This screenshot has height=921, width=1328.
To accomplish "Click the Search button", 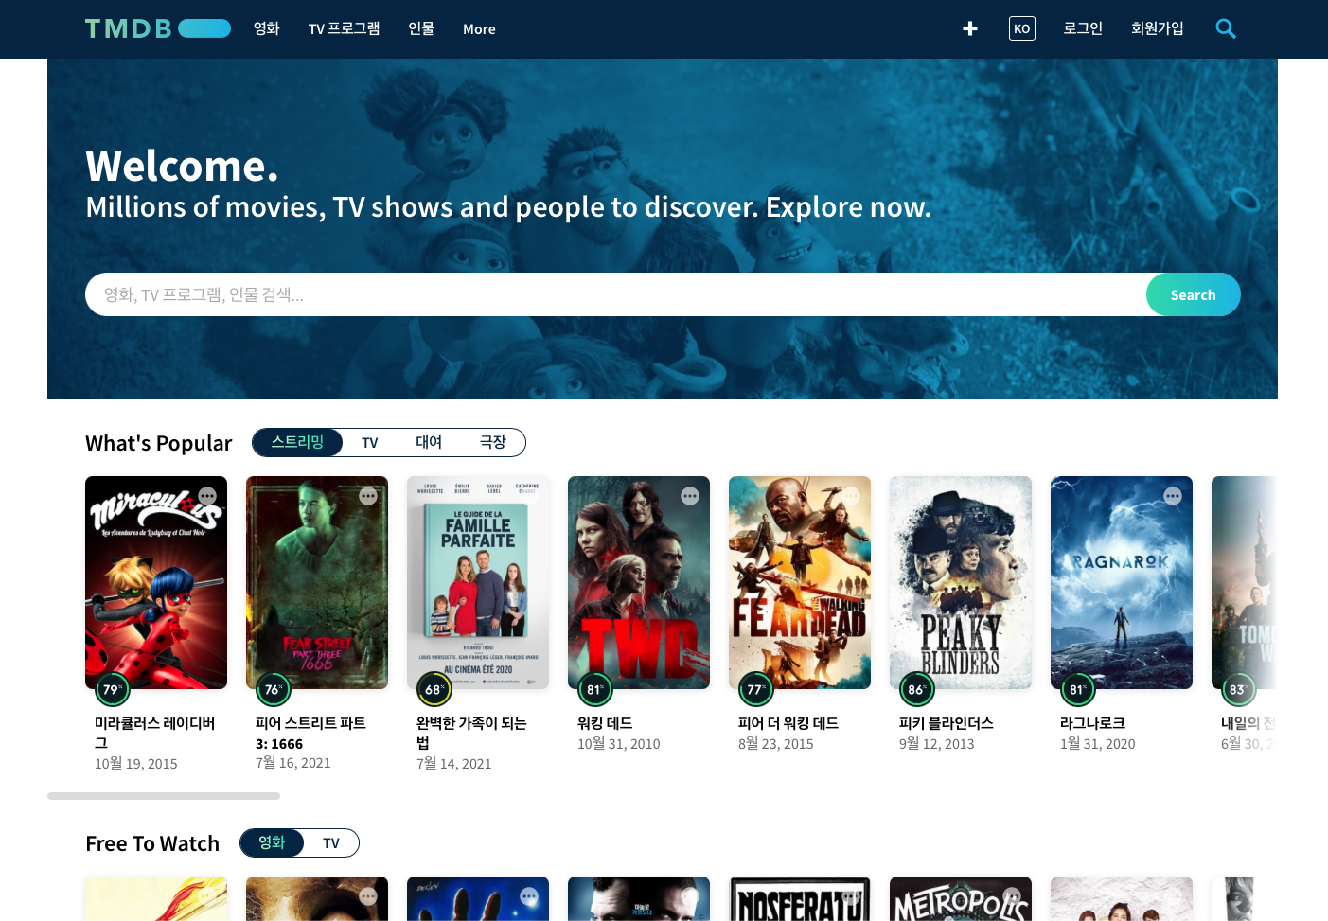I will click(1193, 294).
